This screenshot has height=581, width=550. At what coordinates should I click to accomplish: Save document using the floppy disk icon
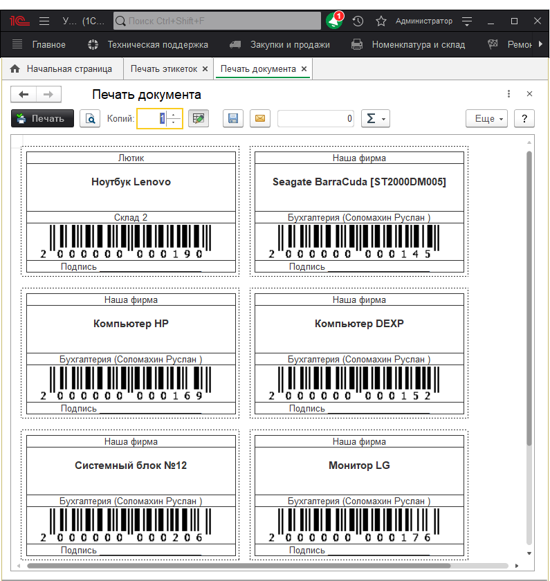(x=233, y=118)
